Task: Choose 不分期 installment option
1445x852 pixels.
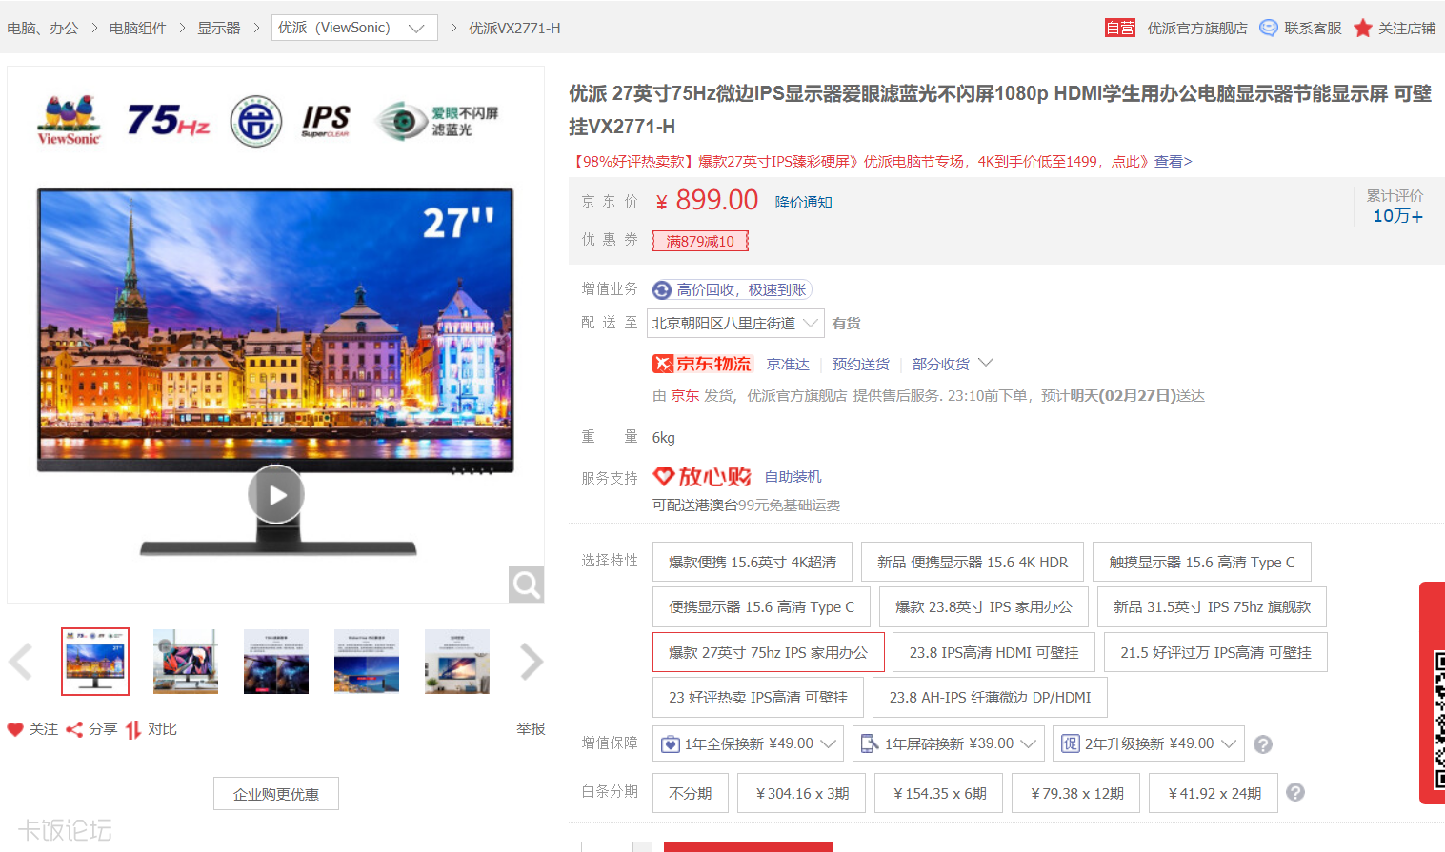Action: tap(691, 793)
